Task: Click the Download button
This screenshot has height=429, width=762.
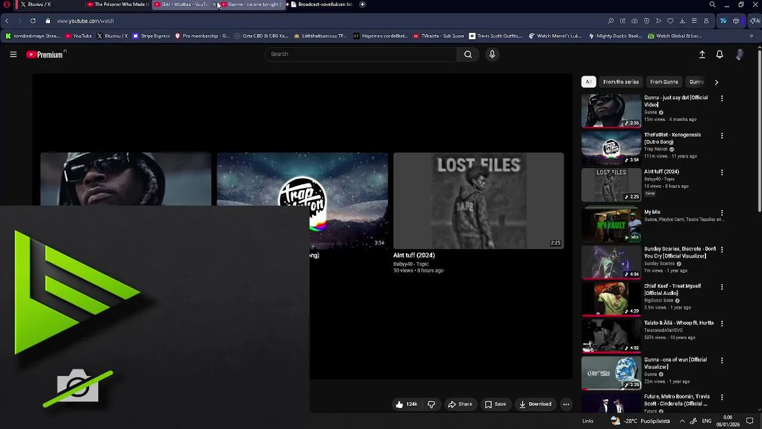Action: [535, 404]
